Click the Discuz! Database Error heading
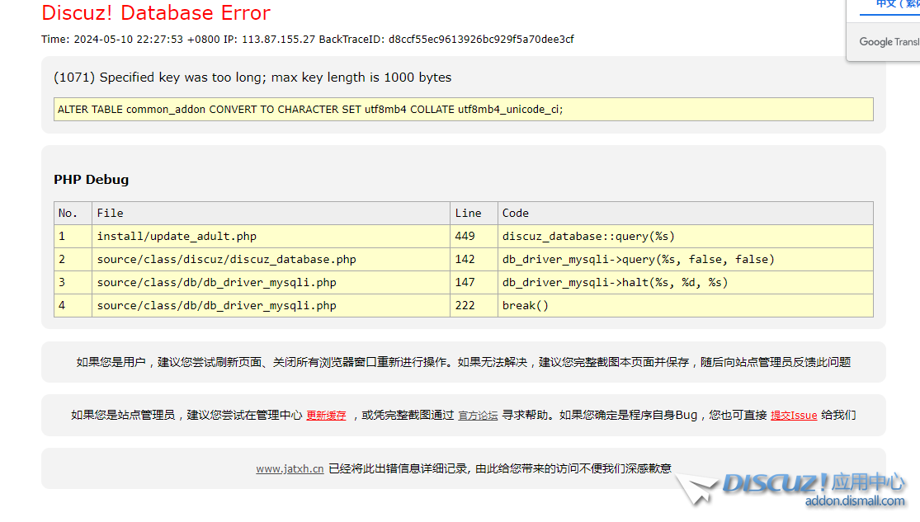 pos(156,13)
